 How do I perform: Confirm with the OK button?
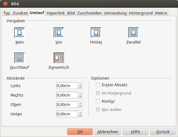[x=80, y=132]
